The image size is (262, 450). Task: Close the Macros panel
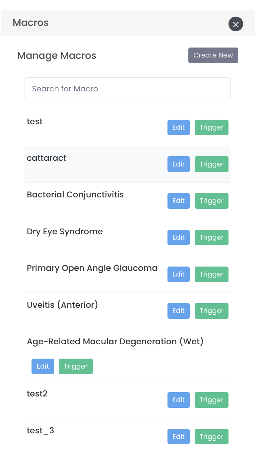236,24
